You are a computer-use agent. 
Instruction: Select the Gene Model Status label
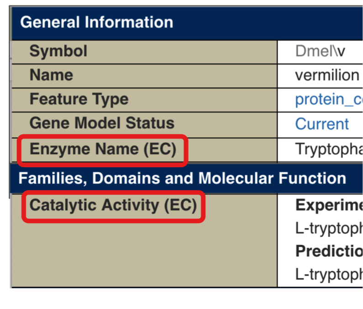pos(101,124)
